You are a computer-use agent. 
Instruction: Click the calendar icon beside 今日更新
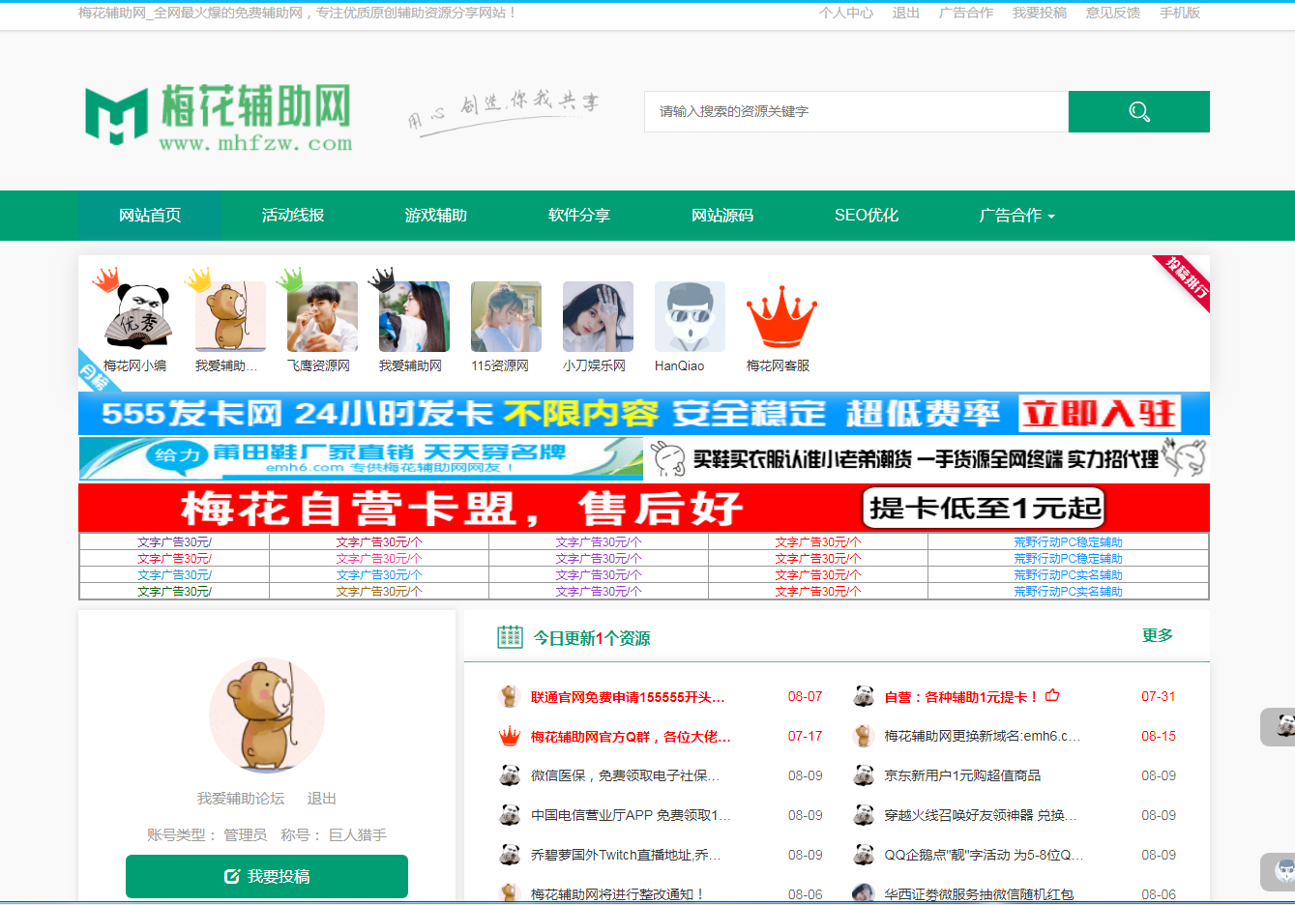click(x=510, y=636)
